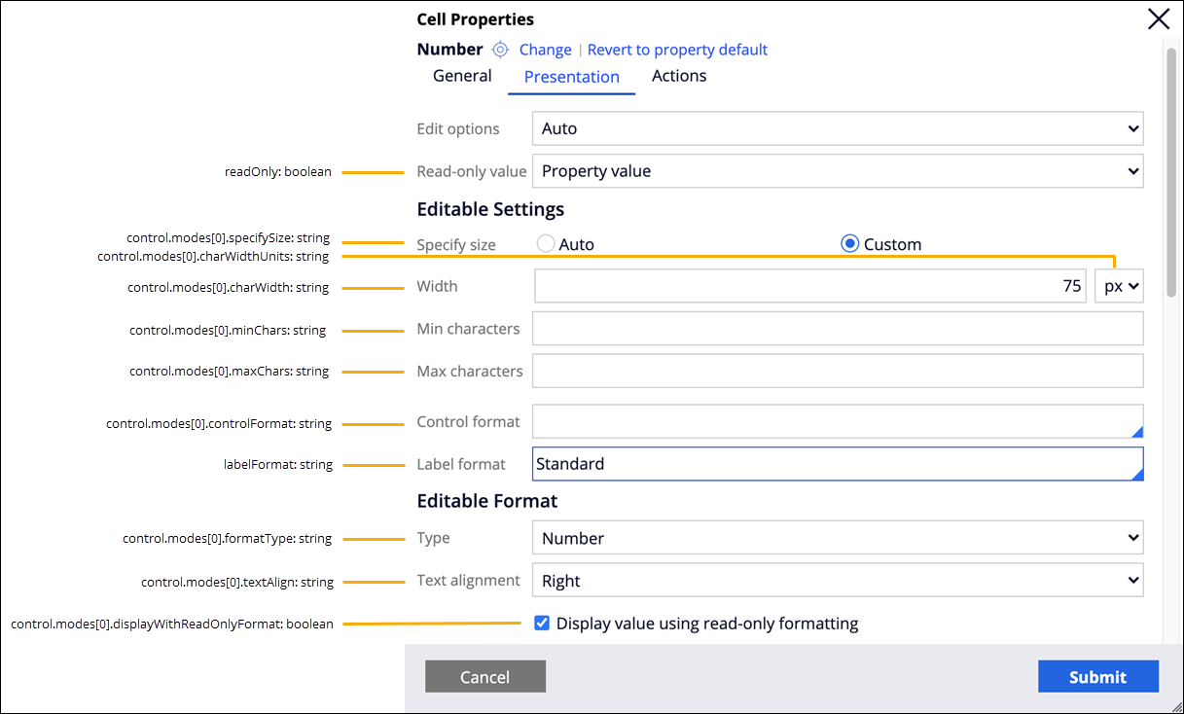1184x714 pixels.
Task: Uncheck Display value using read-only formatting
Action: click(542, 624)
